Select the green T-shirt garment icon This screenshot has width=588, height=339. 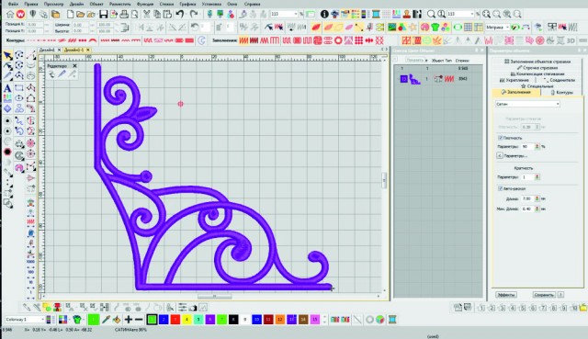435,27
